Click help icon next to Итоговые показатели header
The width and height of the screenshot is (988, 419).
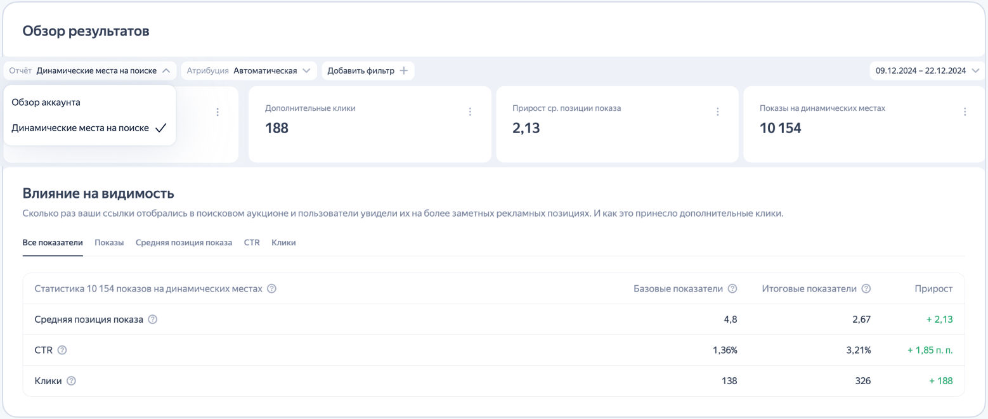click(x=866, y=288)
